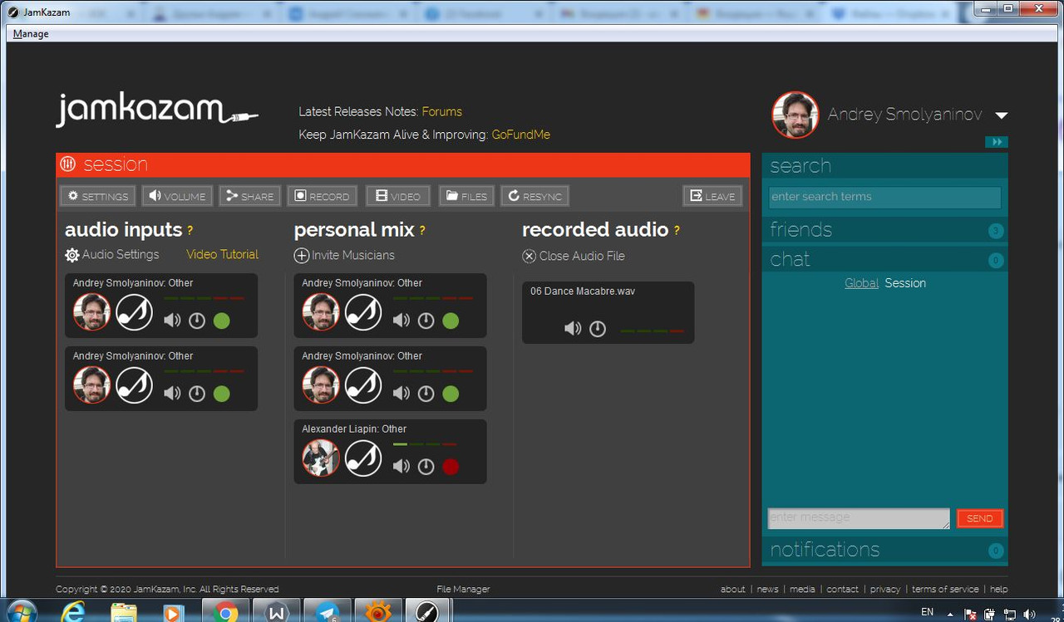Click the instrument note icon on Alexander Liapin track
Screen dimensions: 1064x622
click(363, 458)
